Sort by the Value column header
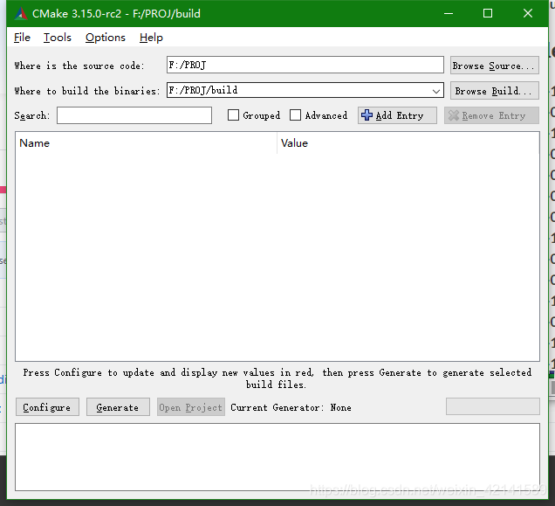 coord(408,143)
